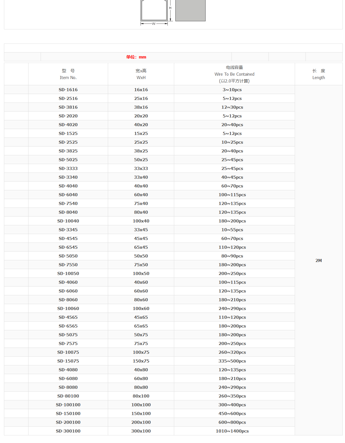Click the Wire To Be Contained header

point(234,74)
